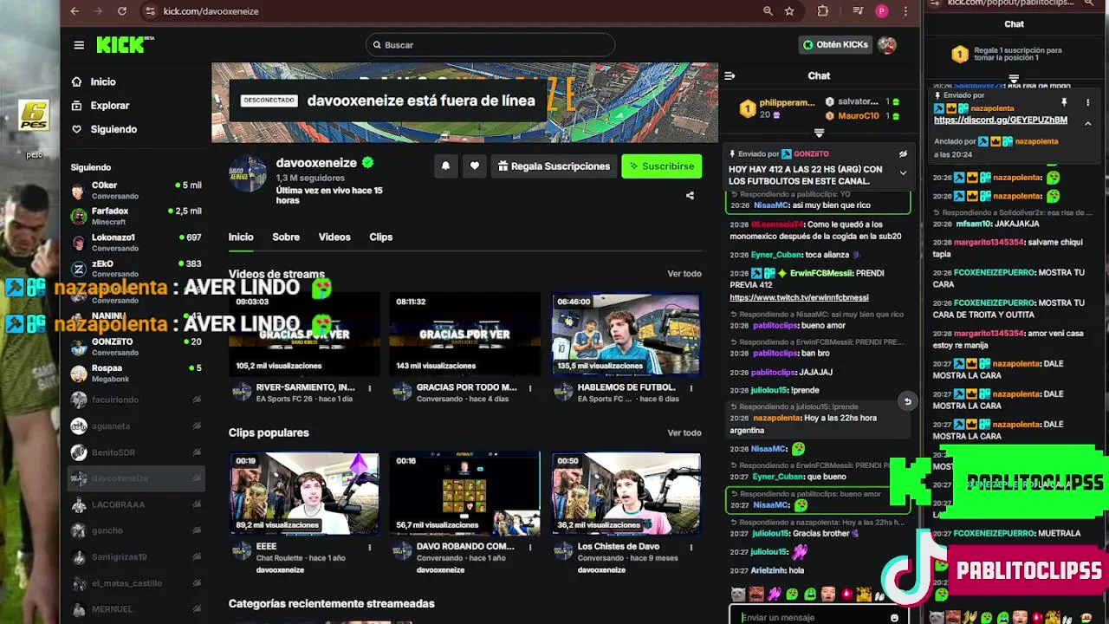Open the emoji picker in message box
Image resolution: width=1109 pixels, height=624 pixels.
[894, 617]
